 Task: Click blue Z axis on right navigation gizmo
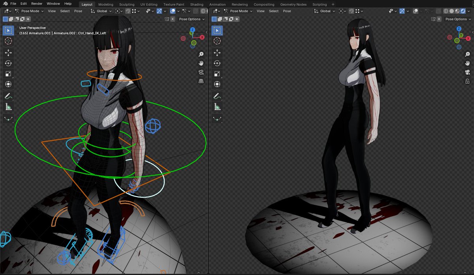coord(458,29)
